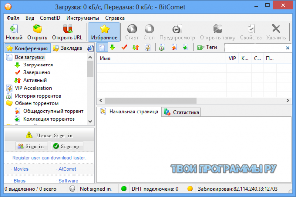Click the Открыть папку toolbar icon
296x197 pixels.
tap(218, 29)
